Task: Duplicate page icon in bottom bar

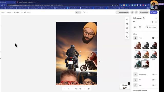Action: click(x=80, y=89)
